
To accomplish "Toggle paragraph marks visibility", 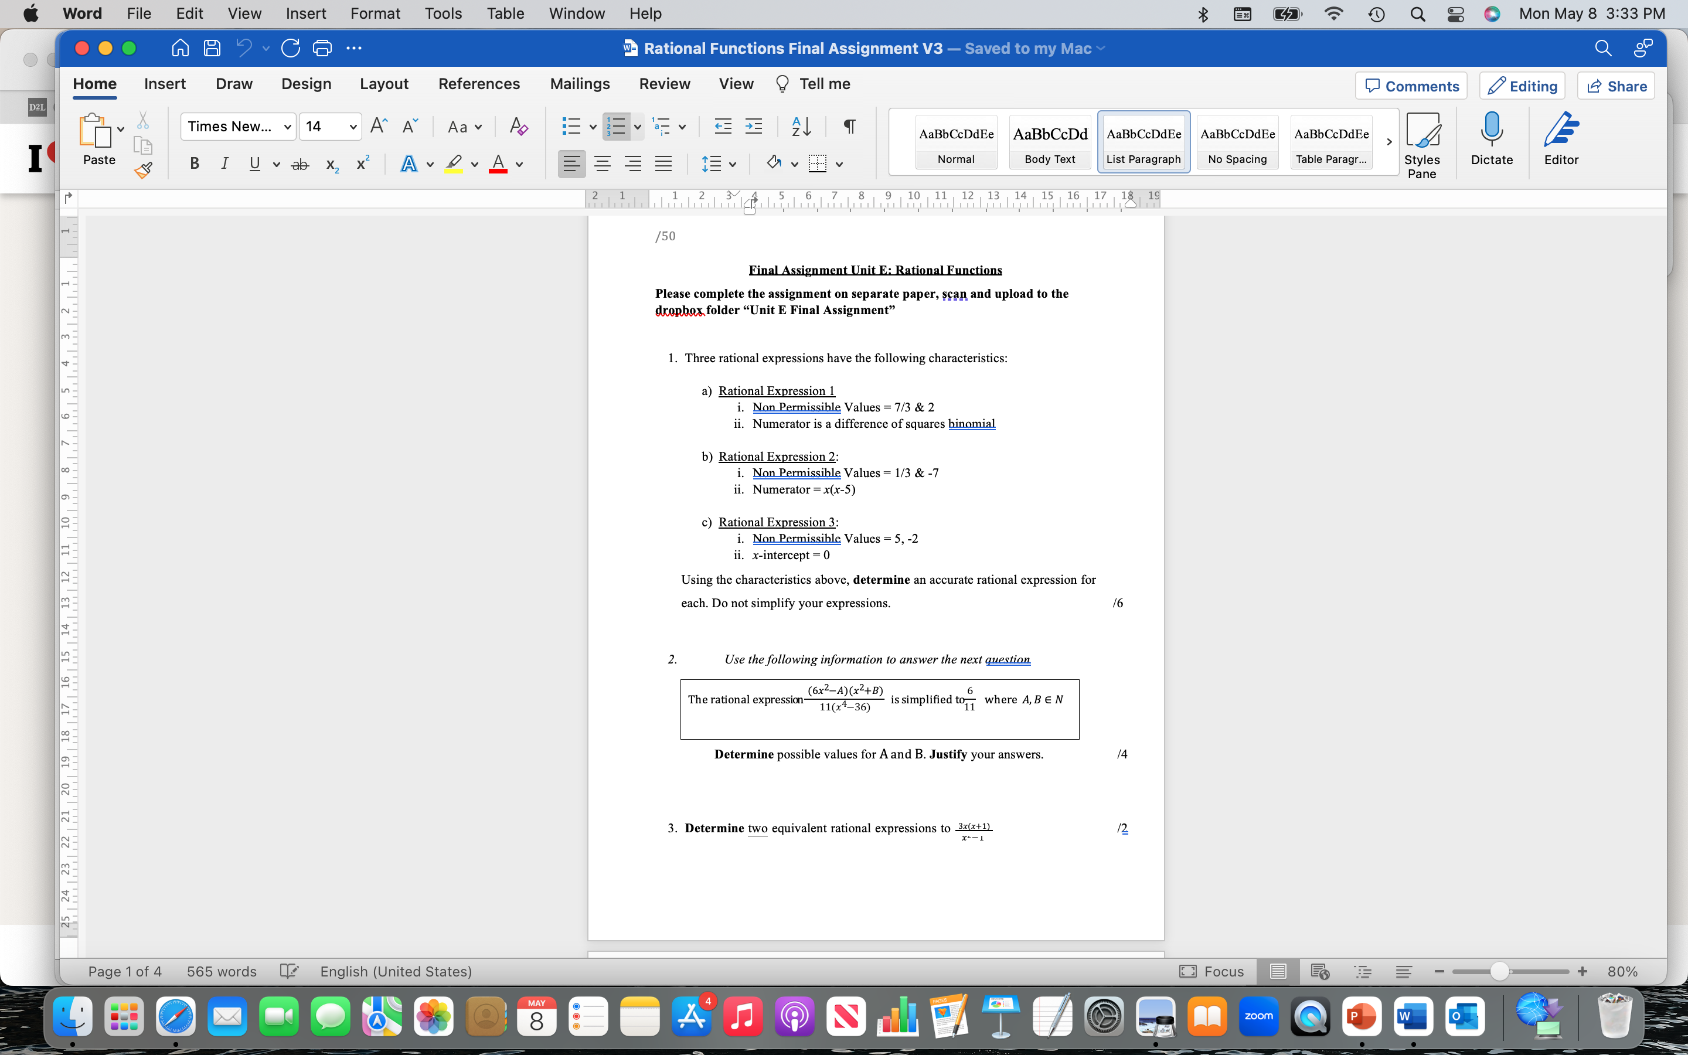I will click(849, 126).
